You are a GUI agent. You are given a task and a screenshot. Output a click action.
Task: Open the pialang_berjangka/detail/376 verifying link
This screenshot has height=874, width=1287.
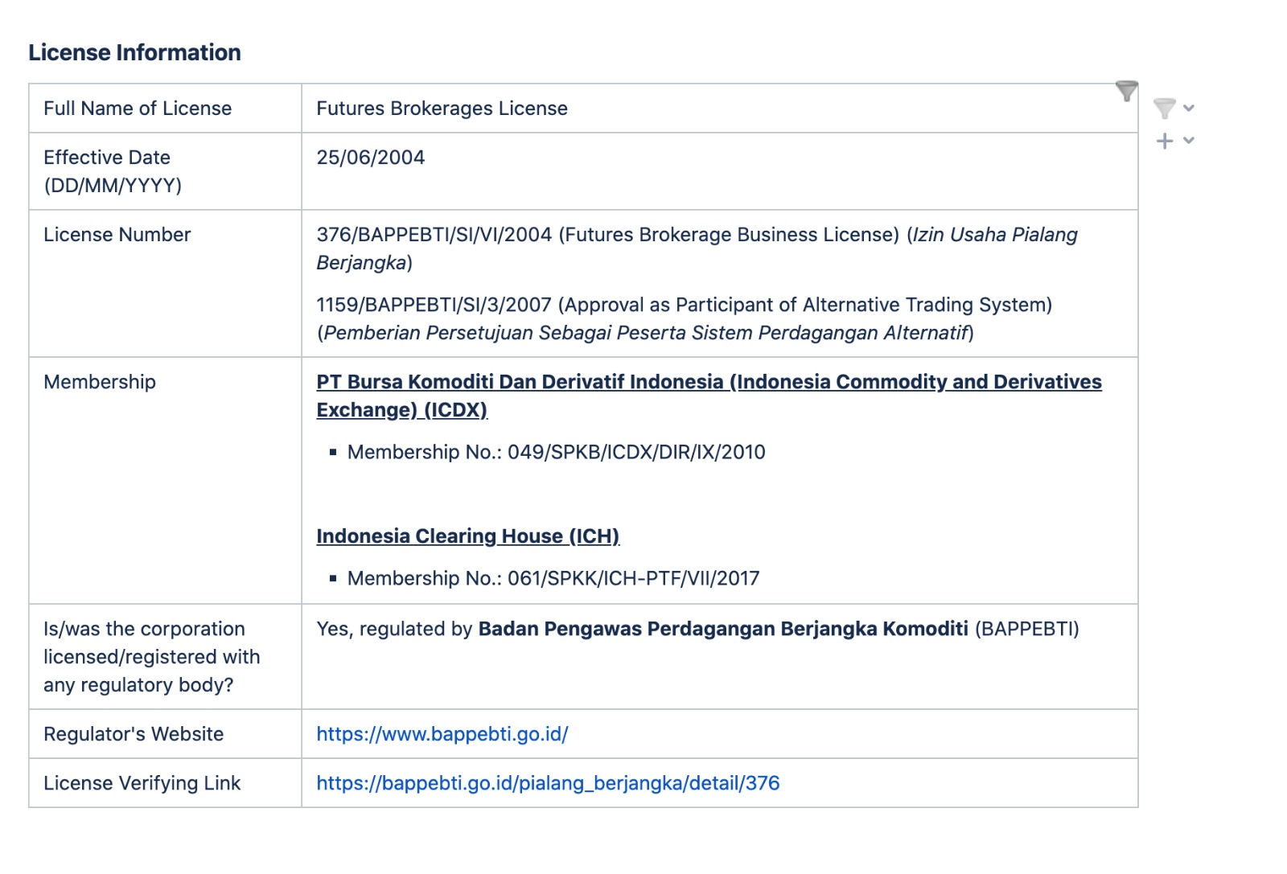pos(548,783)
